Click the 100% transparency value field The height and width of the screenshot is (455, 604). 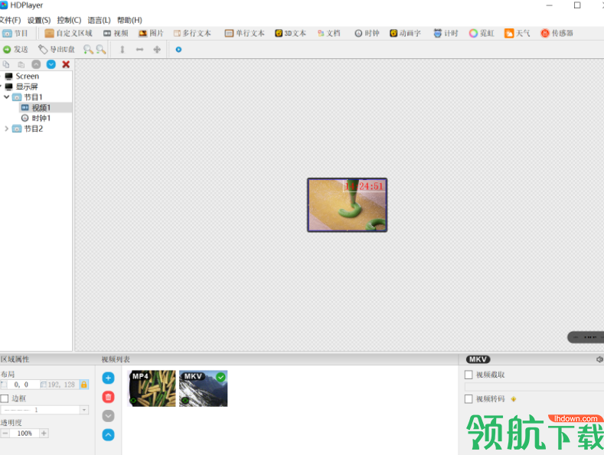[24, 434]
